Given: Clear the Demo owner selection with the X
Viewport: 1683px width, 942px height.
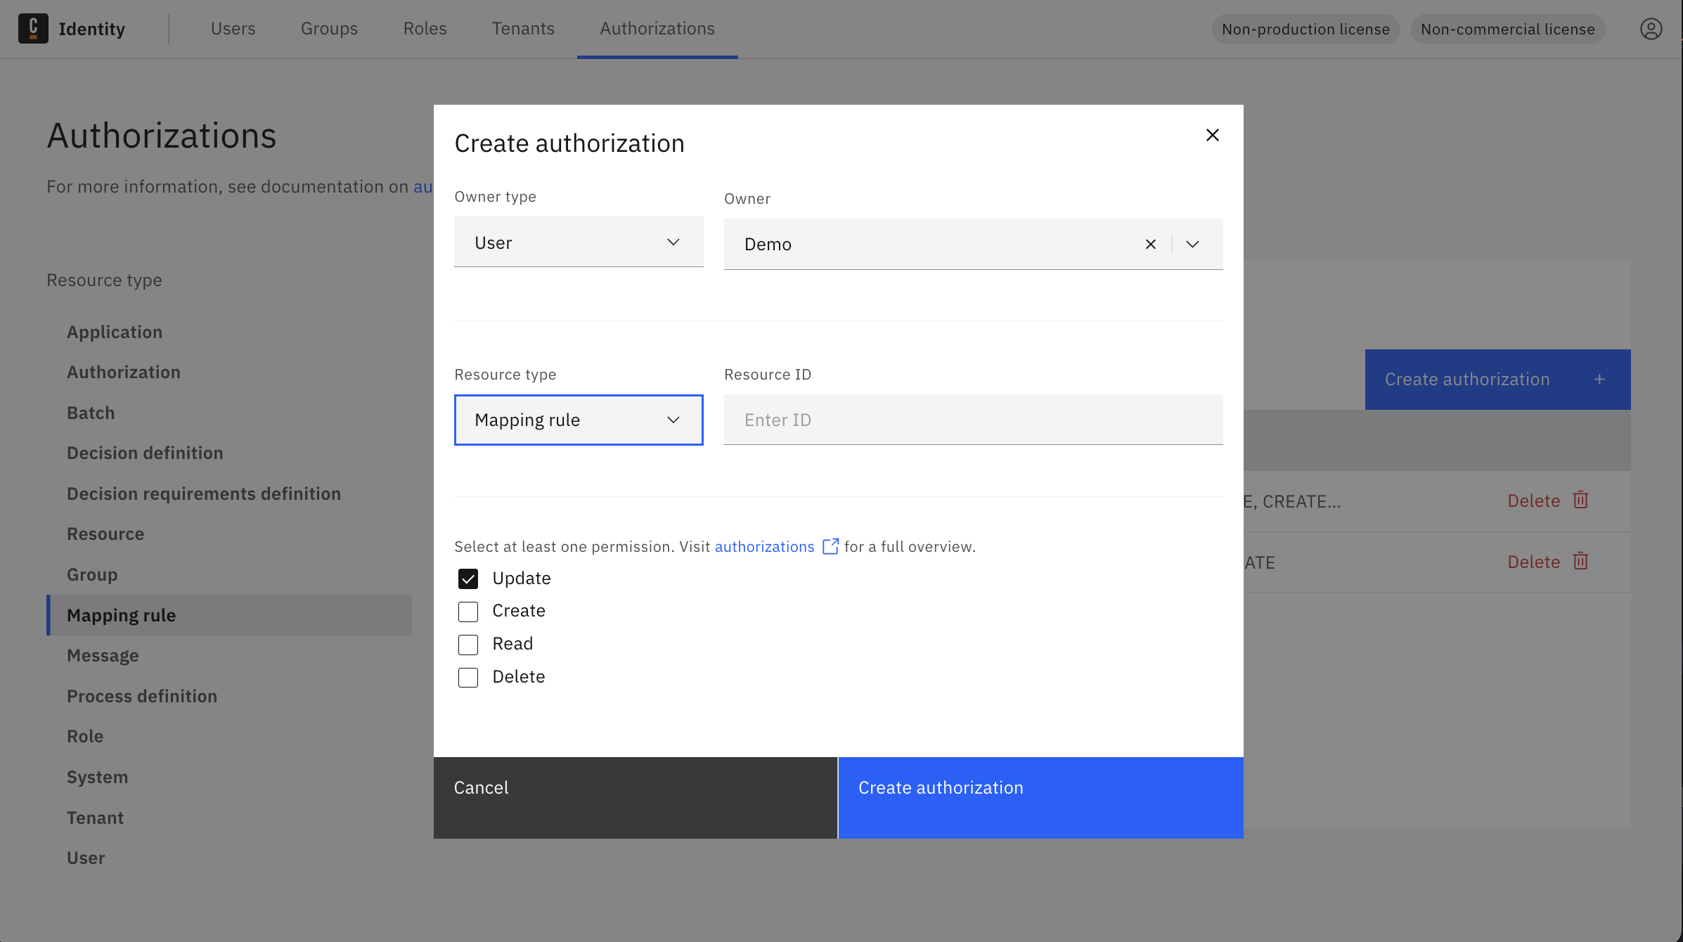Looking at the screenshot, I should click(x=1151, y=244).
